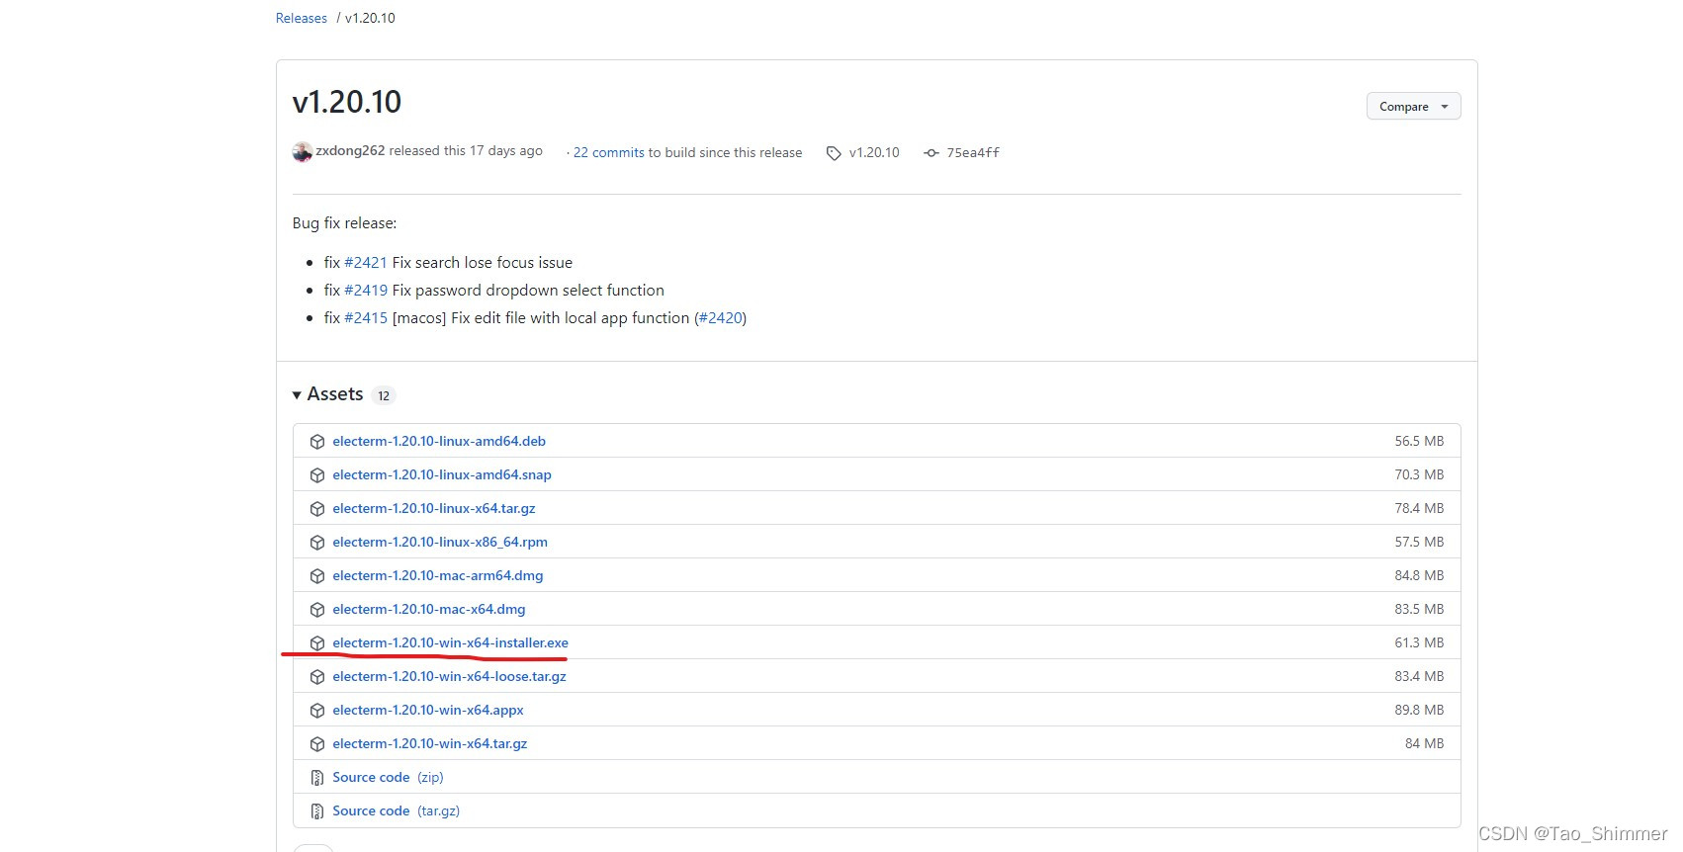Click the 84.8 MB size value
The image size is (1683, 852).
click(1419, 575)
